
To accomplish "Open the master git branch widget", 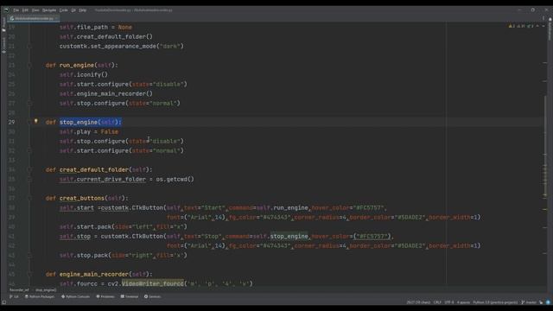I will tap(529, 302).
